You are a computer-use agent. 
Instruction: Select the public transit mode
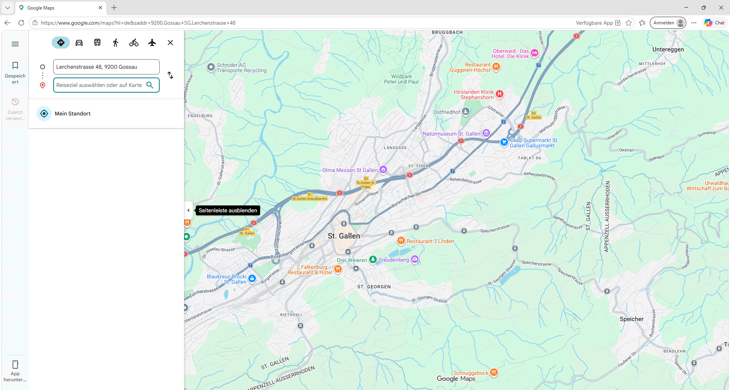[x=97, y=43]
